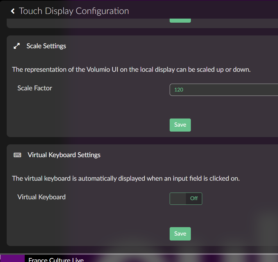
Task: Click the virtual keyboard auto-display description text
Action: [x=126, y=178]
